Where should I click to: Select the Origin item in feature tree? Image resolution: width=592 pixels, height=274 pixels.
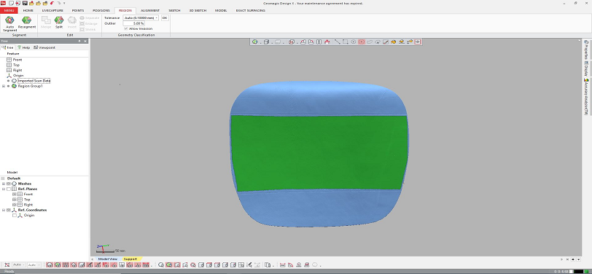click(18, 76)
